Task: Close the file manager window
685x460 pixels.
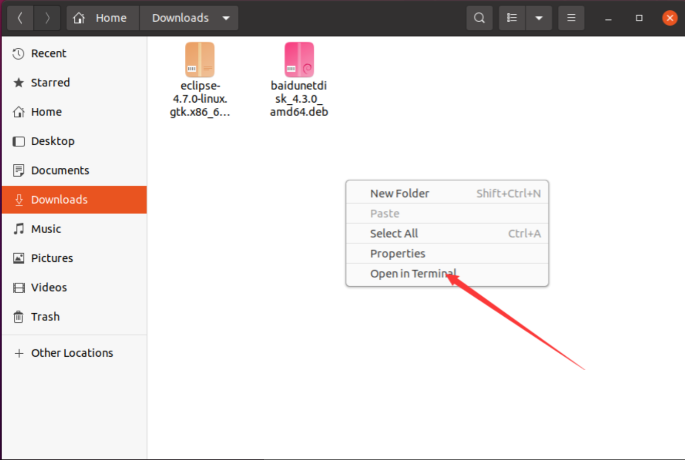Action: 670,18
